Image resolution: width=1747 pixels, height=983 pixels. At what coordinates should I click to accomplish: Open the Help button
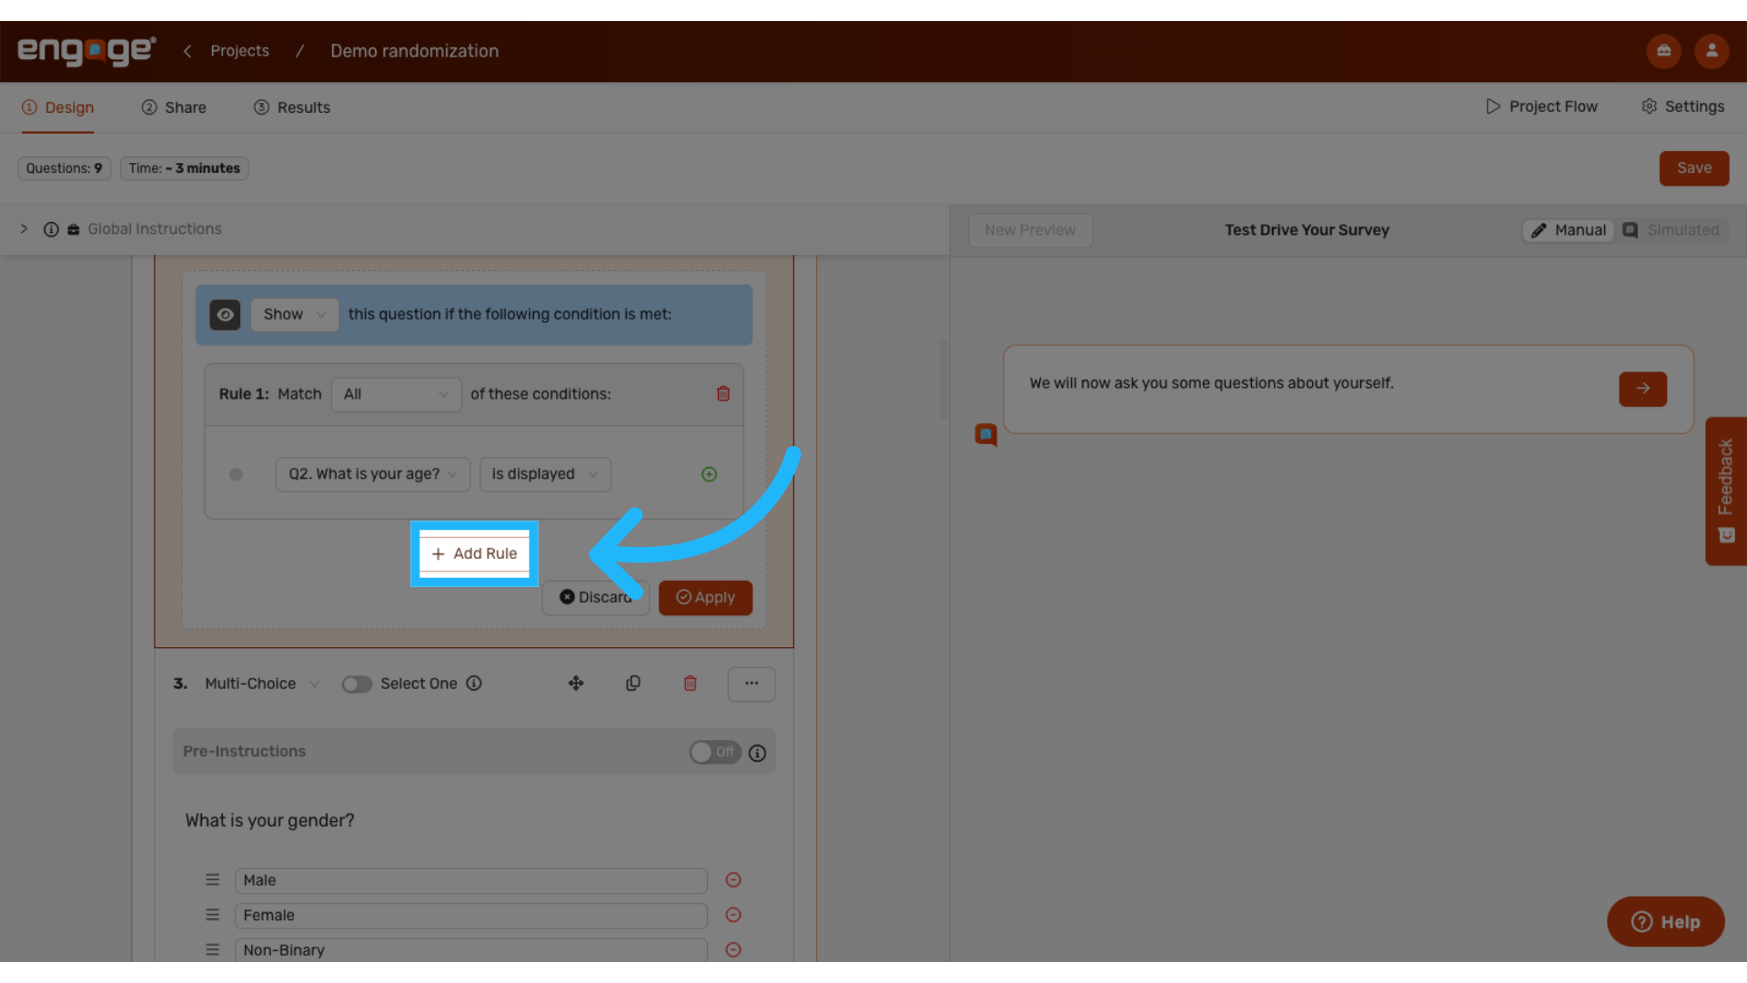tap(1665, 922)
